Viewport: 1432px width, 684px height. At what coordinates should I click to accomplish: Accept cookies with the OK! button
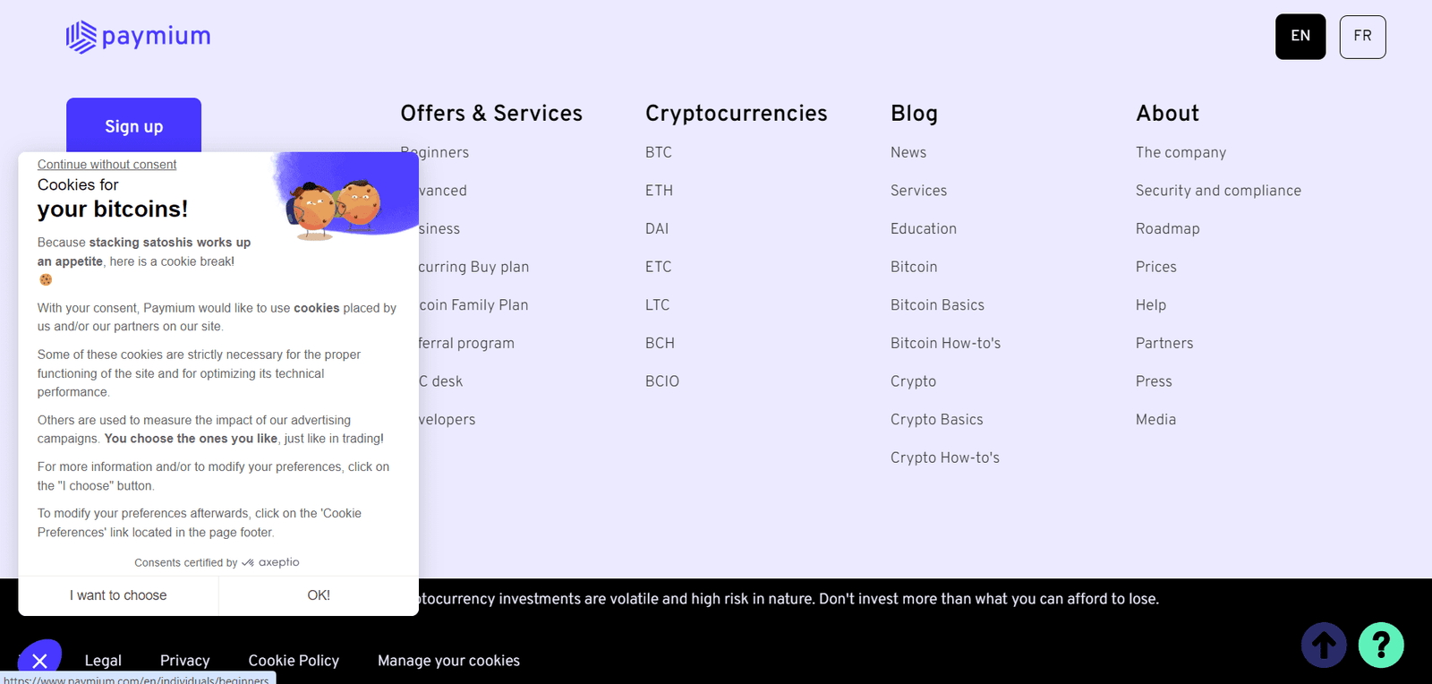click(319, 594)
